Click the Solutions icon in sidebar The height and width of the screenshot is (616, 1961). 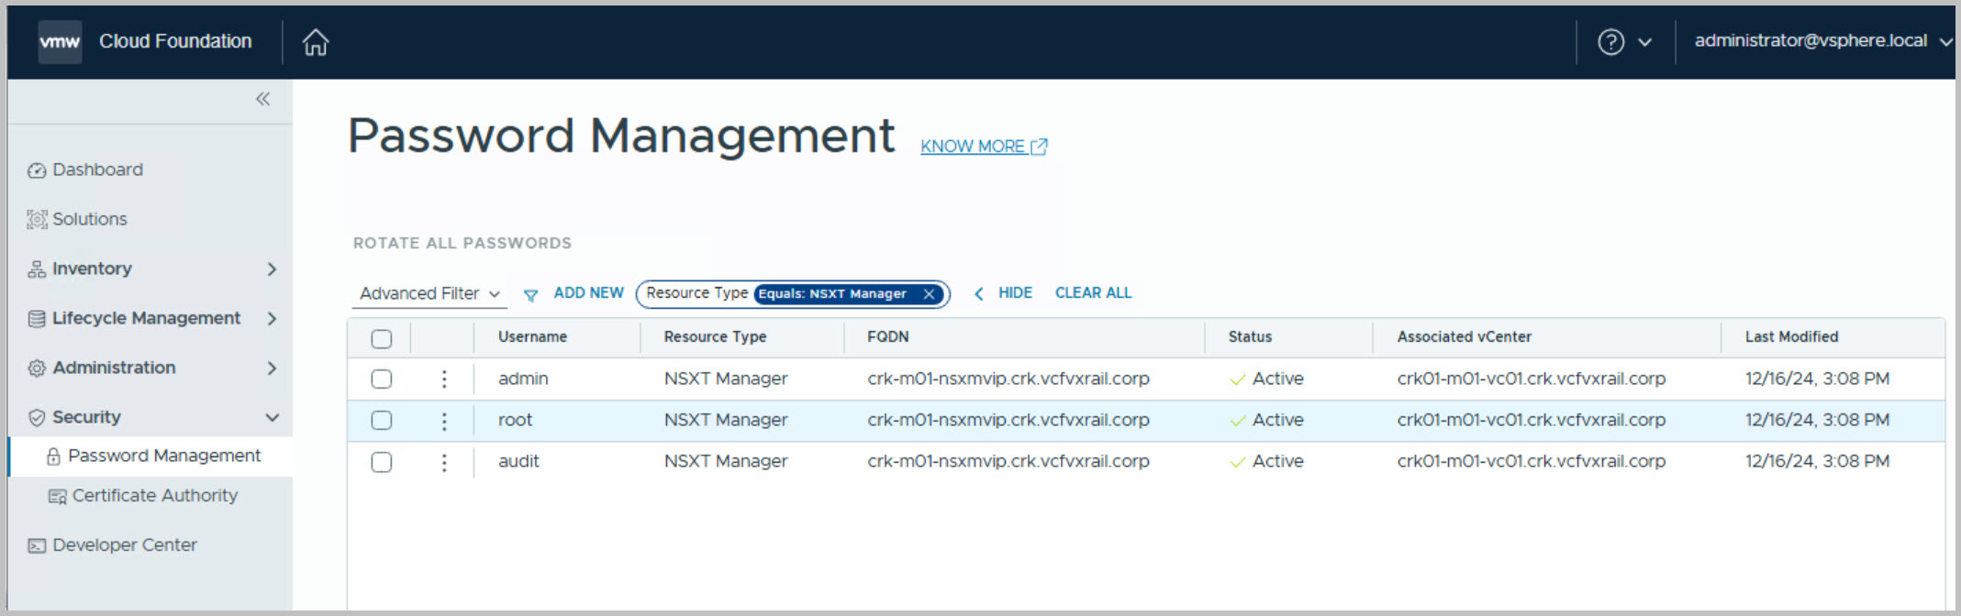click(37, 220)
